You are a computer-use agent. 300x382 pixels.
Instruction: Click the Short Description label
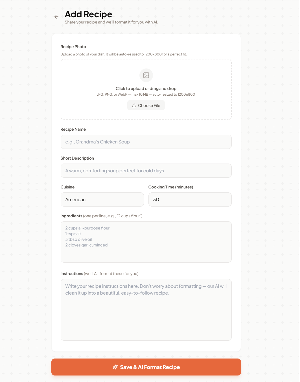(x=77, y=158)
